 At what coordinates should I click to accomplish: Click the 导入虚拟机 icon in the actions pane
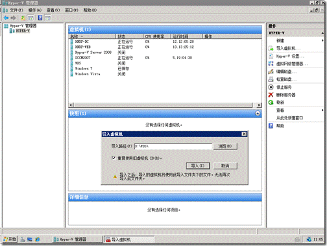(x=271, y=48)
